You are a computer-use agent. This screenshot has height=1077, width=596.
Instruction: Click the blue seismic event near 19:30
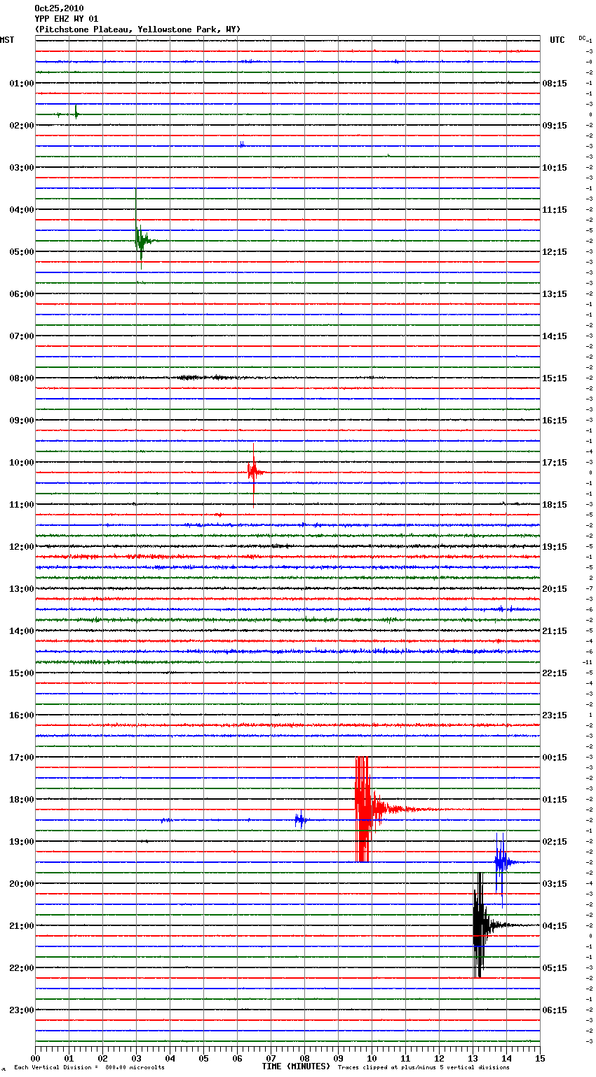[x=501, y=862]
